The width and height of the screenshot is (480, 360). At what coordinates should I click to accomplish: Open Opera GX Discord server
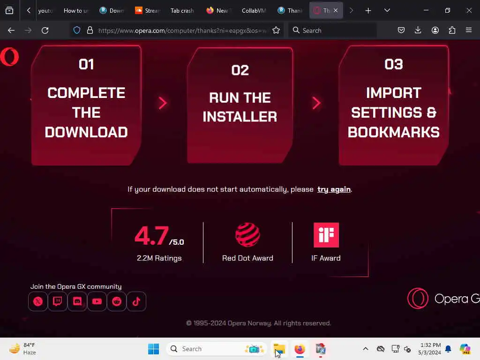click(77, 301)
